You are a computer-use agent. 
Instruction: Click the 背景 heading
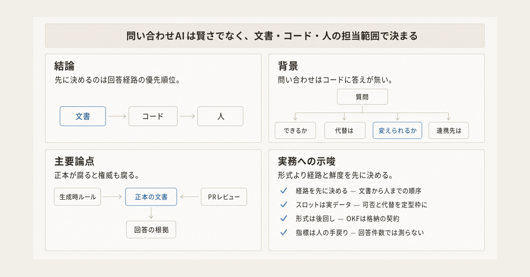coord(288,66)
